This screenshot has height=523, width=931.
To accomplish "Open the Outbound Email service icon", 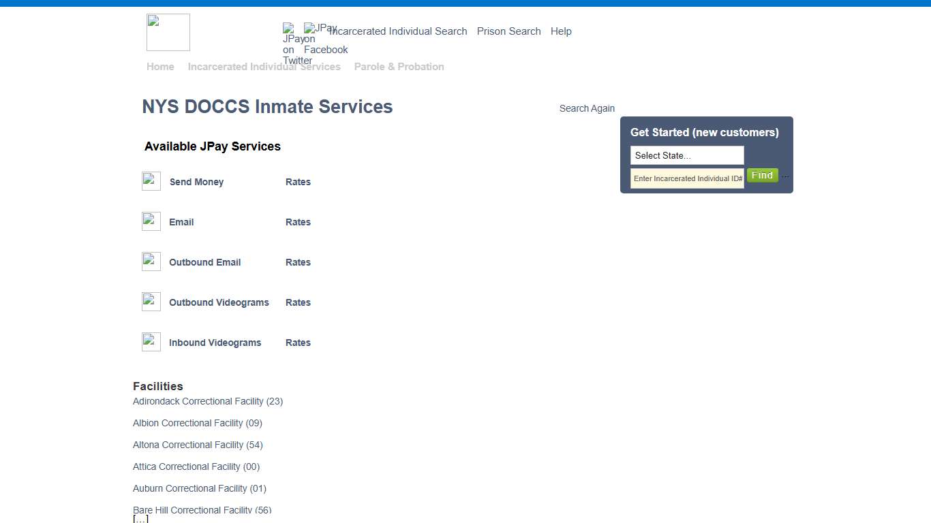I will pyautogui.click(x=151, y=261).
